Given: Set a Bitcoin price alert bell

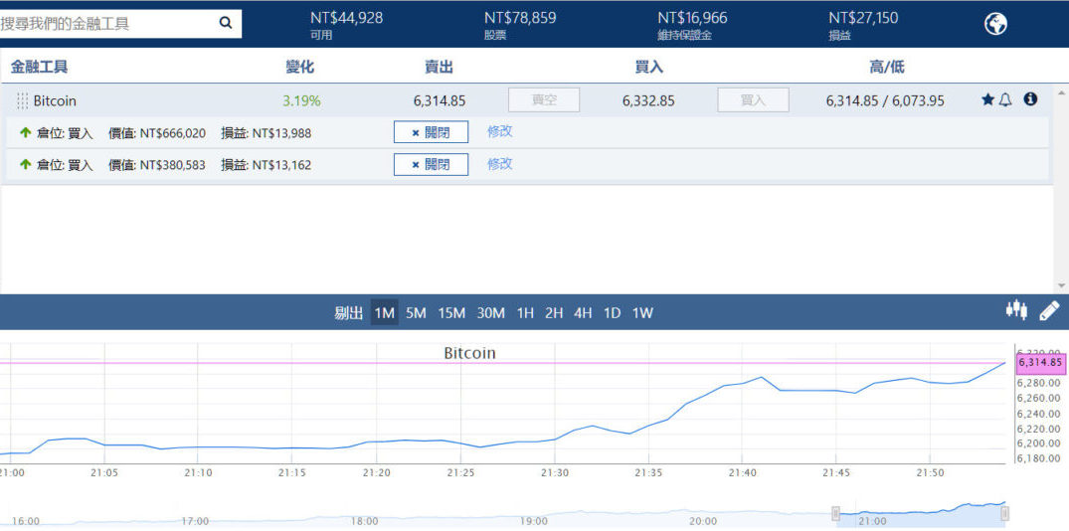Looking at the screenshot, I should pyautogui.click(x=1005, y=100).
